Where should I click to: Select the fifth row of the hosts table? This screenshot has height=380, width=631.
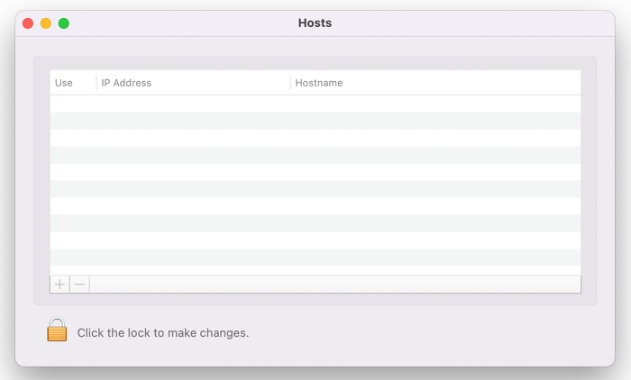pos(315,172)
